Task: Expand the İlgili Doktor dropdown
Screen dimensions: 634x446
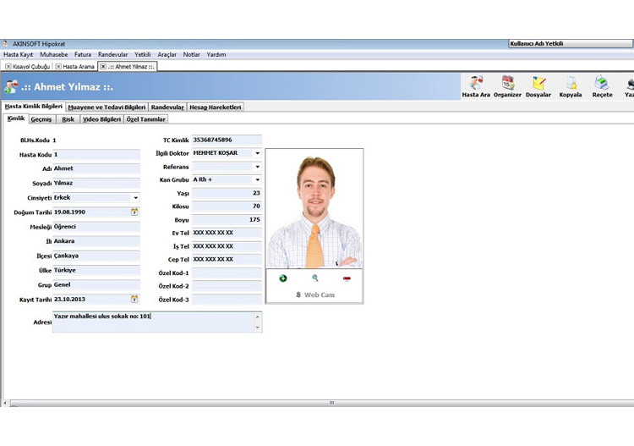Action: (258, 153)
